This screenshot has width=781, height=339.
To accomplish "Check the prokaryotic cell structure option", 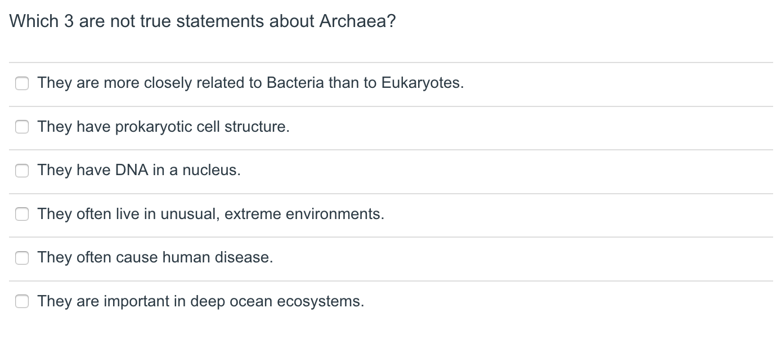I will (x=21, y=127).
